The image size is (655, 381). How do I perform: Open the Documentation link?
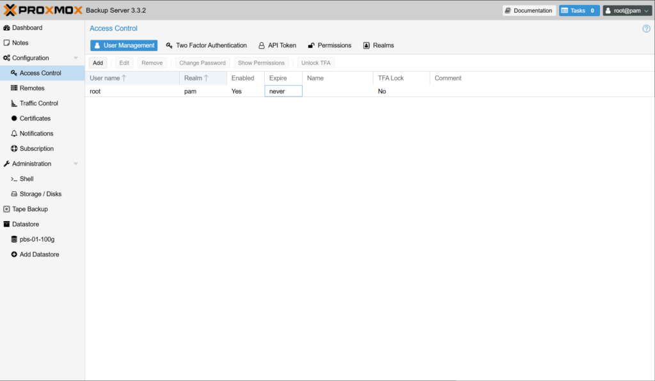(x=528, y=11)
